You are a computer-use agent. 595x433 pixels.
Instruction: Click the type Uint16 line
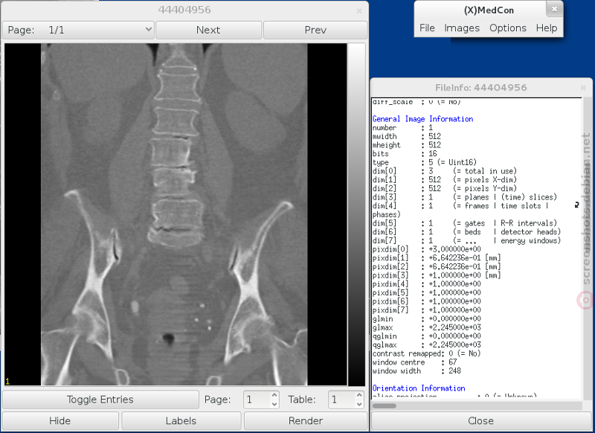click(425, 163)
